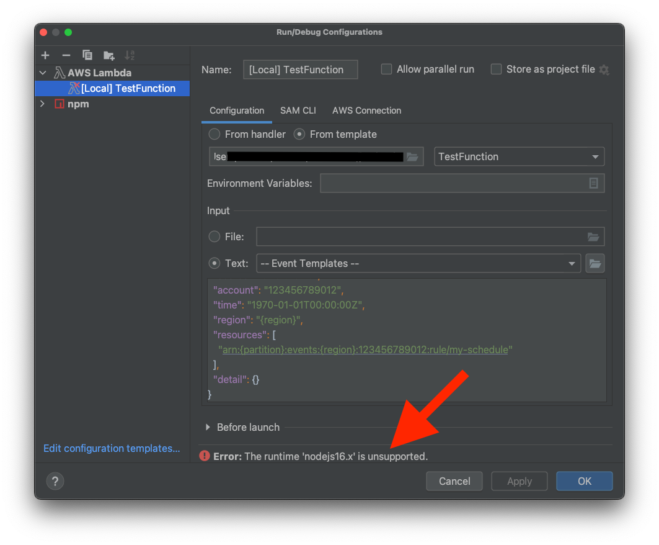Screen dimensions: 659x545
Task: Choose the File input radio button
Action: point(215,236)
